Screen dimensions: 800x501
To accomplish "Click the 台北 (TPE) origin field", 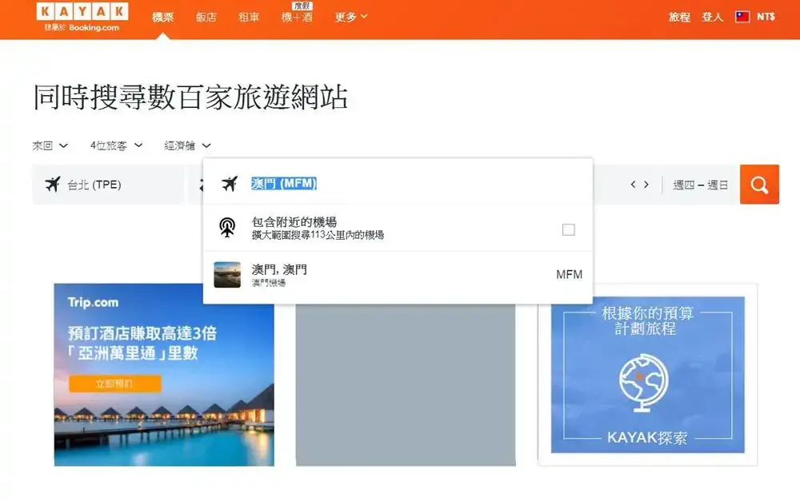I will 108,185.
